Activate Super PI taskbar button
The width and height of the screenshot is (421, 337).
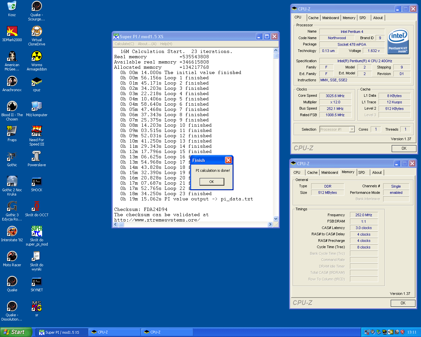coord(62,332)
